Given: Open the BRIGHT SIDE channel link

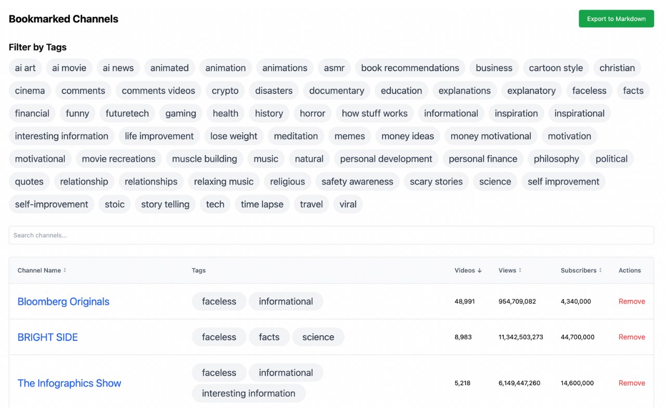Looking at the screenshot, I should pos(48,337).
